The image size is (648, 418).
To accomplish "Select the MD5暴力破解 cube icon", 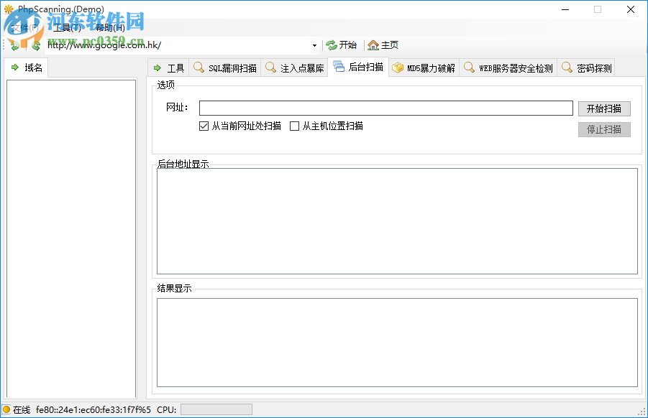I will tap(398, 67).
